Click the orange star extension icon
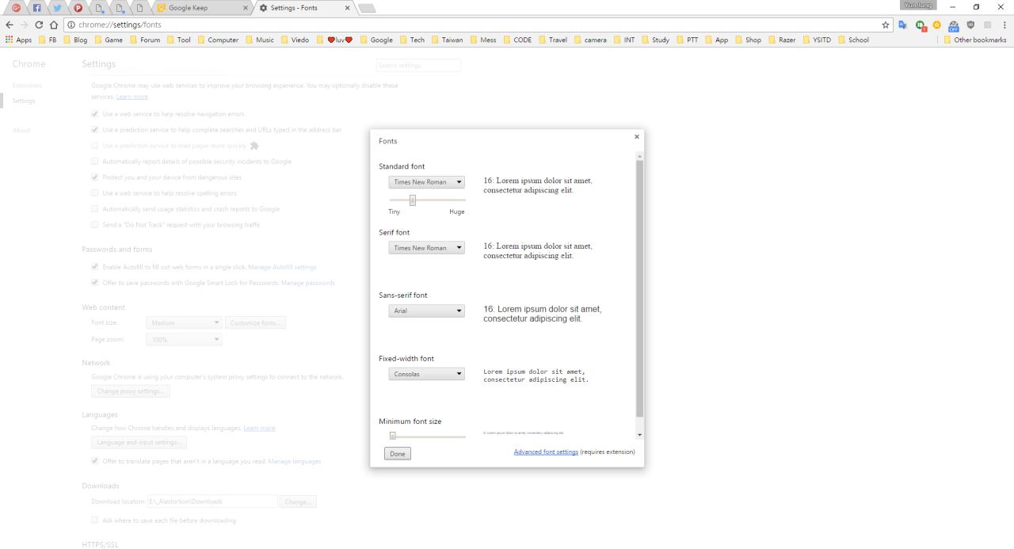This screenshot has width=1014, height=549. 937,25
